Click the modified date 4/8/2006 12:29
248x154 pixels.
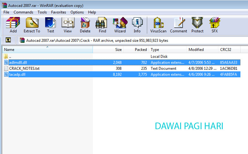(202, 69)
